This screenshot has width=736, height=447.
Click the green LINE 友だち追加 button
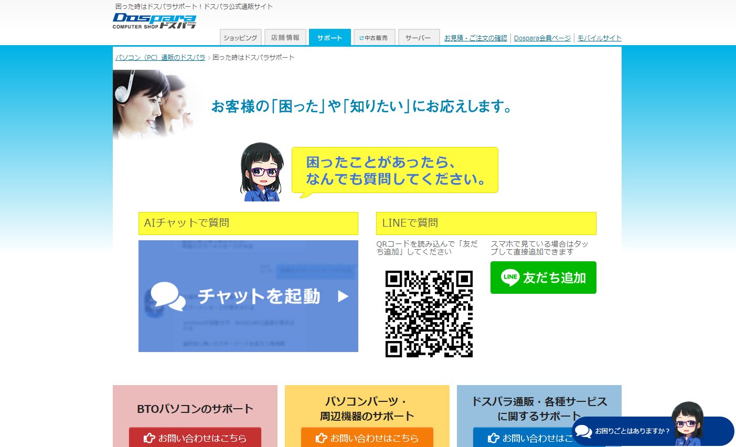[543, 278]
